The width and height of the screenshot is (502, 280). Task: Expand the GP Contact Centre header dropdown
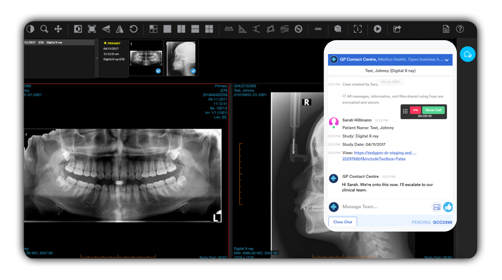pos(447,60)
